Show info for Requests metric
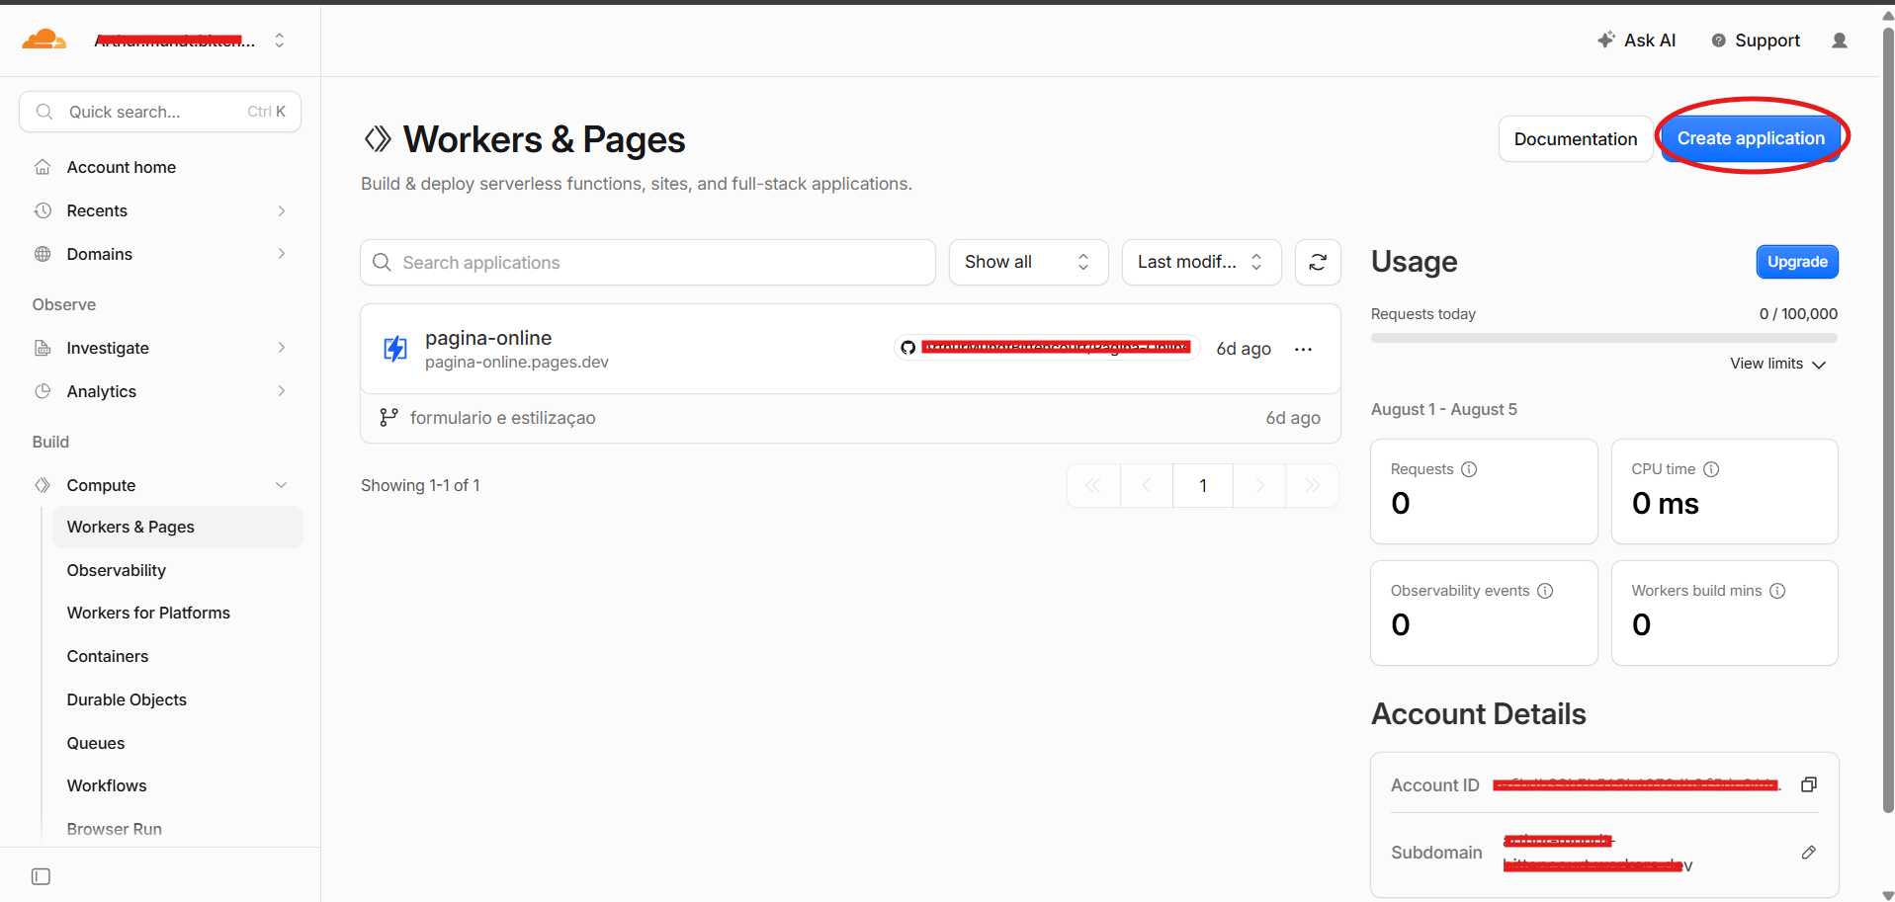1895x902 pixels. coord(1469,469)
